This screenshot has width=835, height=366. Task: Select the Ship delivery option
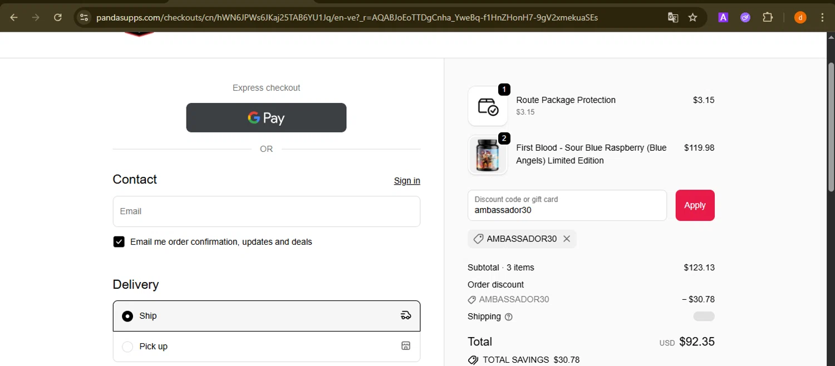click(x=266, y=316)
